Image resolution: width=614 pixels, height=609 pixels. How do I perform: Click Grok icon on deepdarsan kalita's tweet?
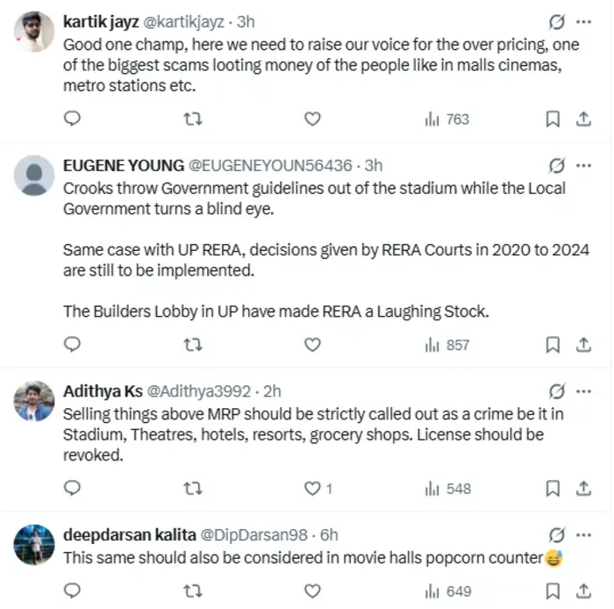(556, 534)
